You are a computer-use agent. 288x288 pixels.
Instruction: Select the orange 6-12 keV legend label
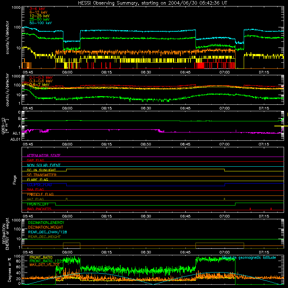click(x=39, y=12)
